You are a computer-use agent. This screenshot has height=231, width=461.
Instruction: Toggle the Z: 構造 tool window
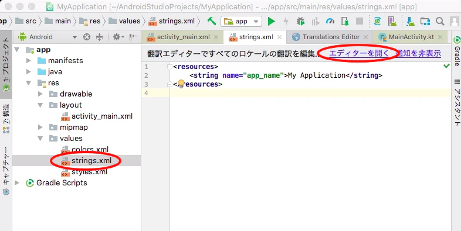(6, 119)
